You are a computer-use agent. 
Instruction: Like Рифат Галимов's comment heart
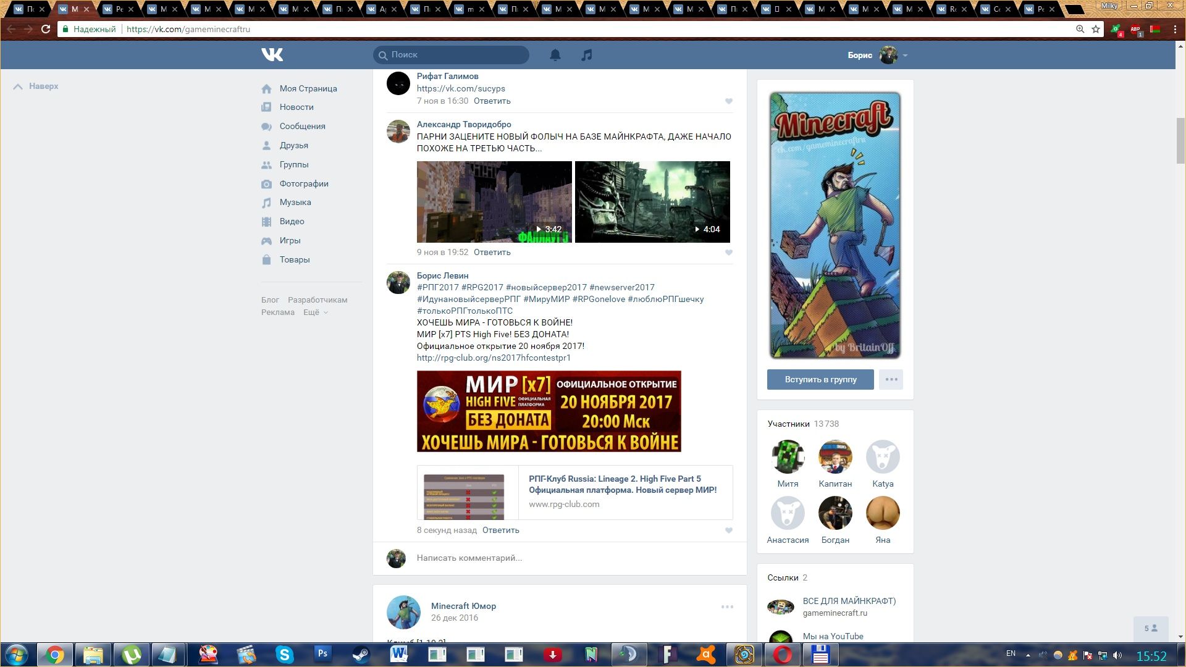point(728,101)
